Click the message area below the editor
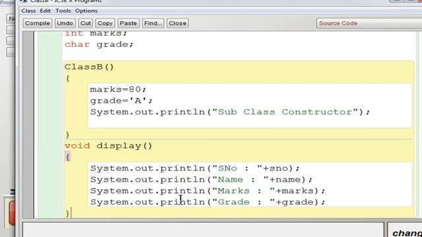 [x=203, y=230]
